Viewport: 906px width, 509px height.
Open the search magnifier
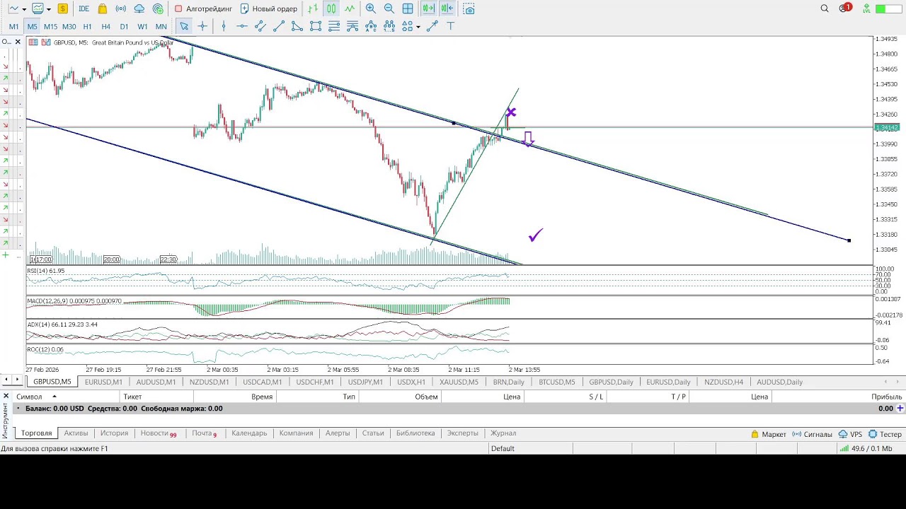click(x=825, y=8)
